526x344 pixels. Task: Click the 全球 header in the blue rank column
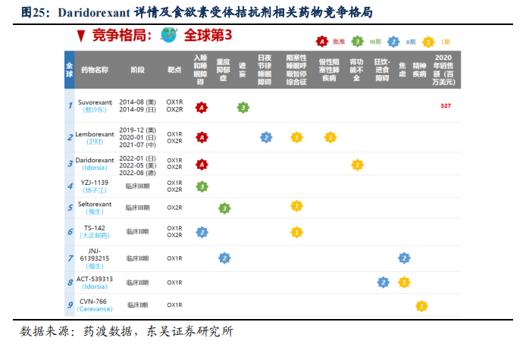[x=70, y=70]
